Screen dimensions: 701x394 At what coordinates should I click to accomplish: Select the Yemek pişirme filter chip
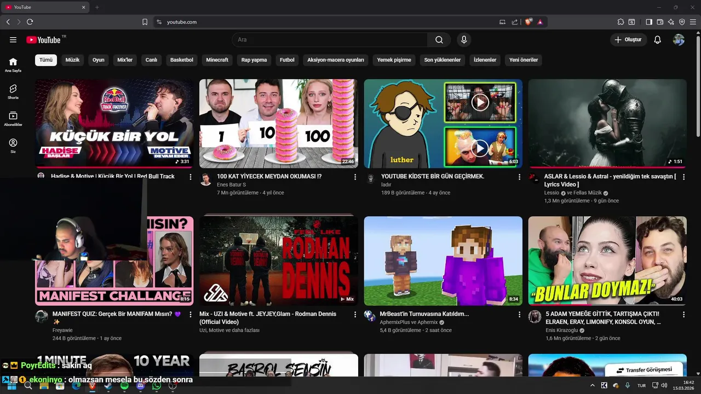tap(394, 60)
